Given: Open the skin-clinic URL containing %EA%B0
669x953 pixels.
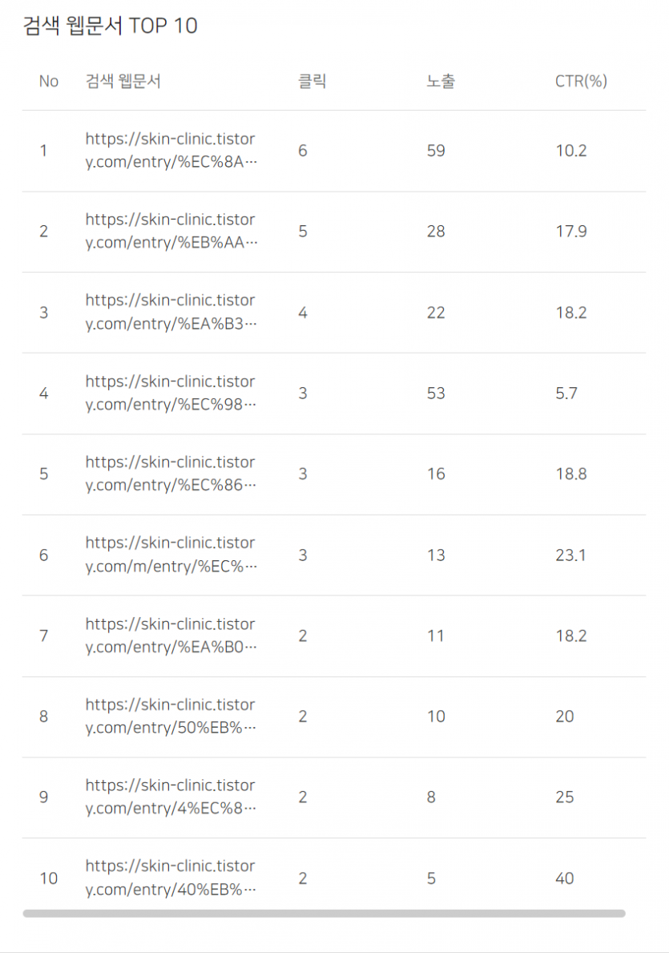Looking at the screenshot, I should (x=171, y=635).
